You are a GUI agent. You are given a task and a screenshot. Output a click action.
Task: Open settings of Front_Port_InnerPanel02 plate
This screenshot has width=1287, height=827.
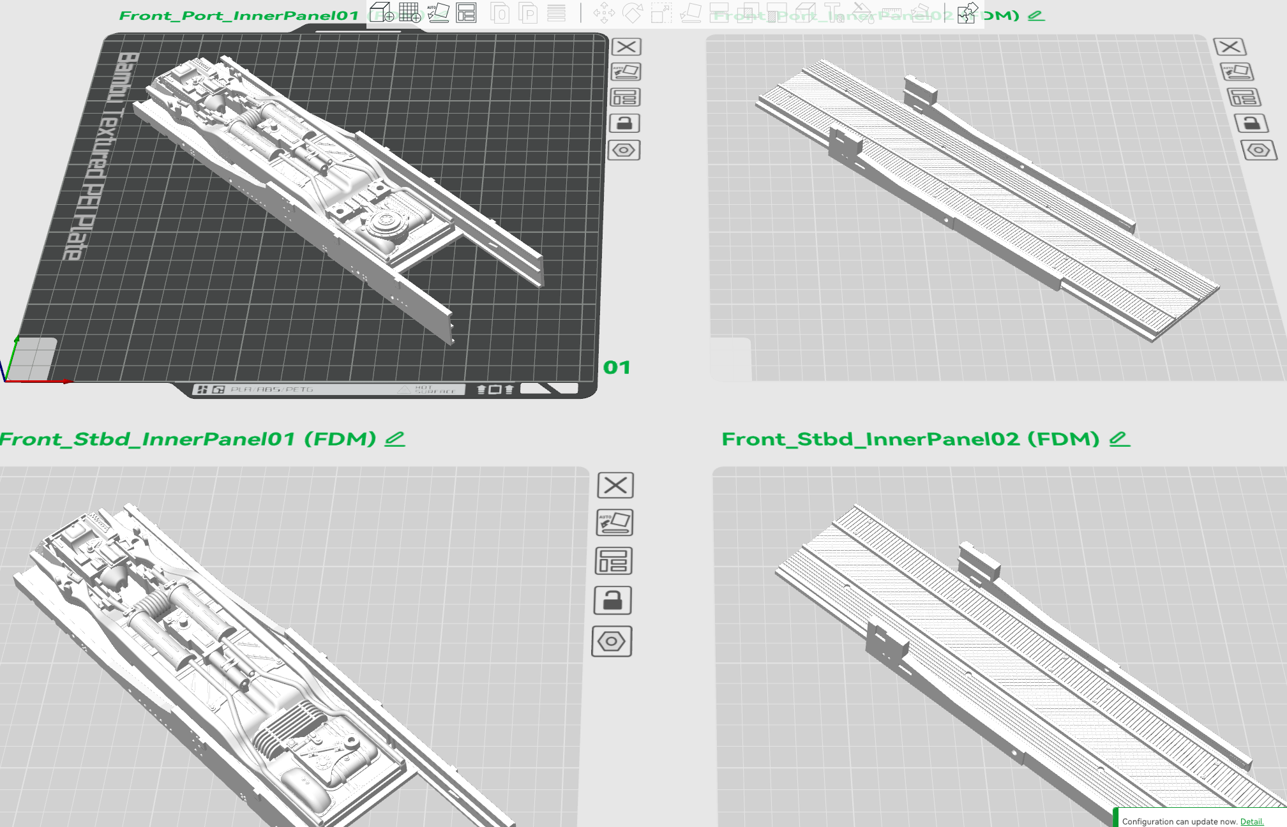click(x=1259, y=150)
